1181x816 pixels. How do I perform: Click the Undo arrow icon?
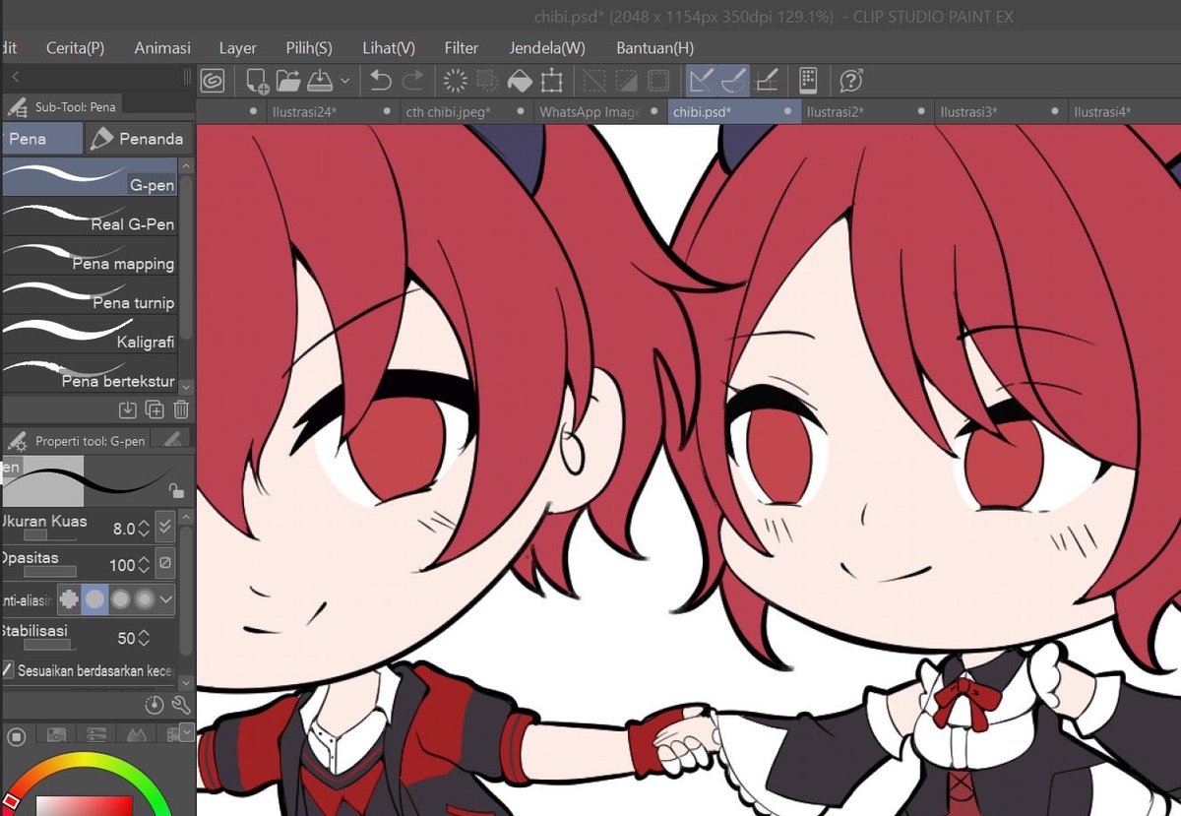tap(381, 81)
